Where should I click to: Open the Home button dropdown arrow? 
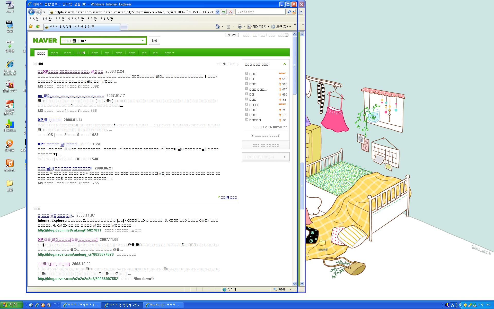[x=223, y=27]
